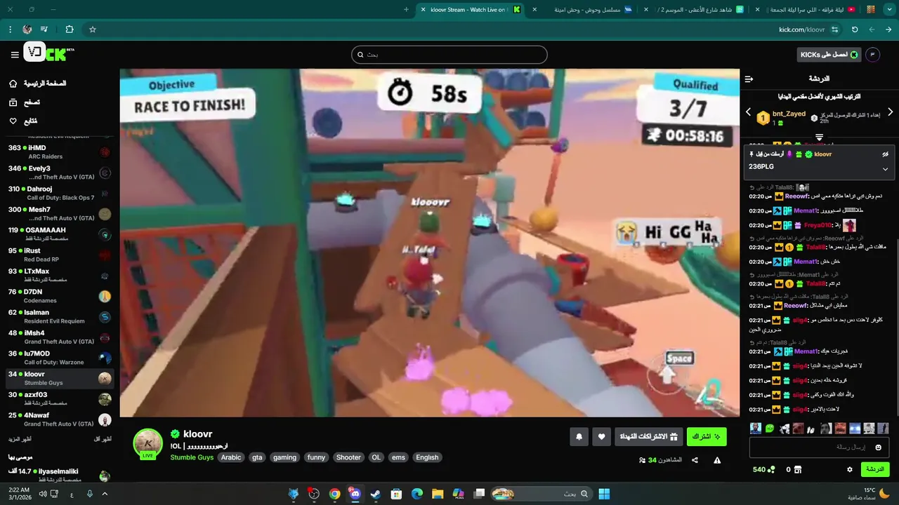This screenshot has width=899, height=505.
Task: Select the Arabic tag
Action: coord(231,457)
